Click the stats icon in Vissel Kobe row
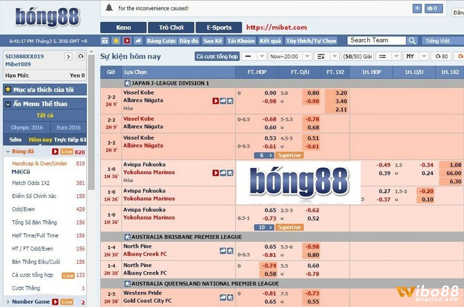The width and height of the screenshot is (464, 307). (223, 101)
